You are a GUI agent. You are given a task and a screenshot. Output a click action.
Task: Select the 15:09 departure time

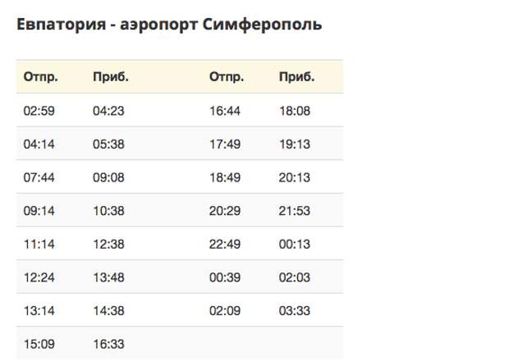[39, 344]
